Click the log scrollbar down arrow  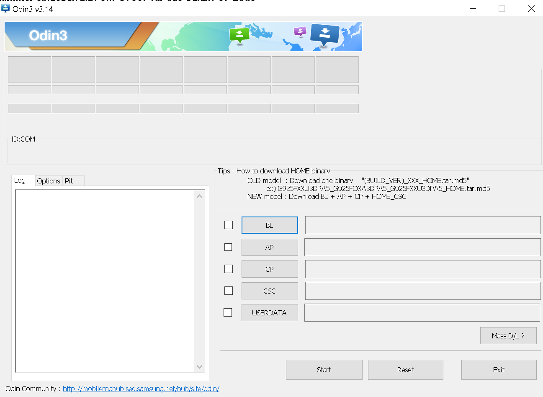pos(200,367)
